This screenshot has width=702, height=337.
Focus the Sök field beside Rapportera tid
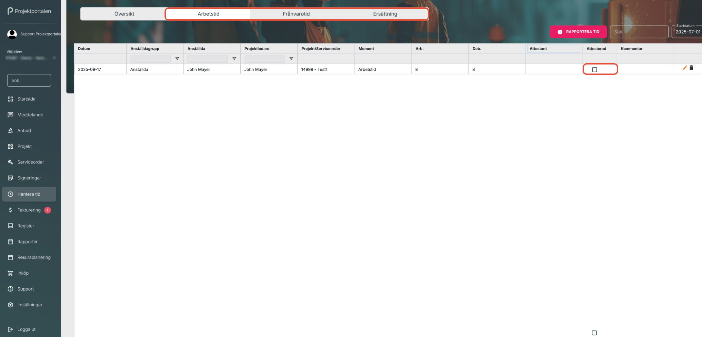[x=639, y=32]
